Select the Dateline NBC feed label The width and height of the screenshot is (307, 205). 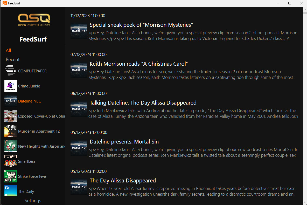click(30, 101)
